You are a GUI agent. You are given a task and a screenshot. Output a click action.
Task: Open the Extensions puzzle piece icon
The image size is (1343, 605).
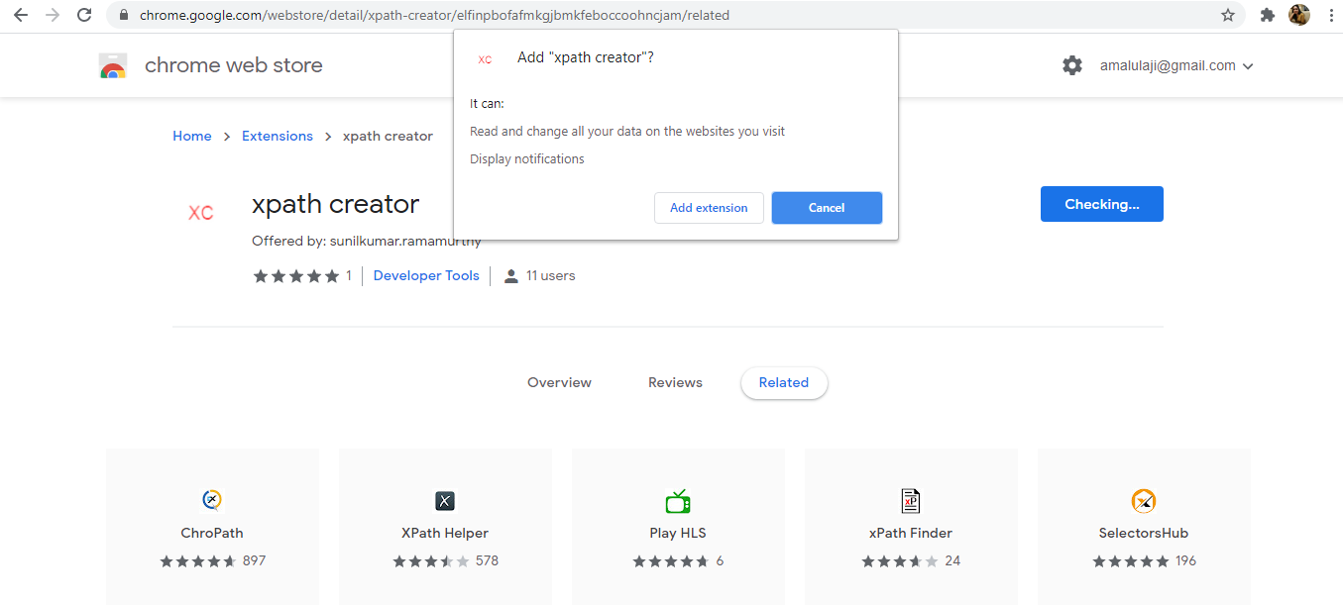(x=1267, y=15)
